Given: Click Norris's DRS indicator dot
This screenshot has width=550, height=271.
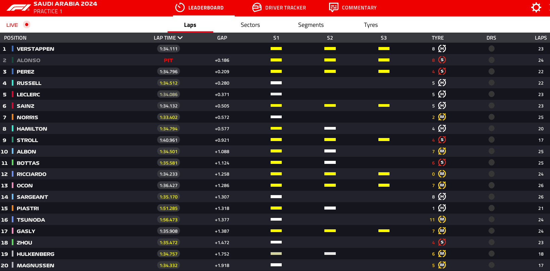Looking at the screenshot, I should pyautogui.click(x=492, y=117).
